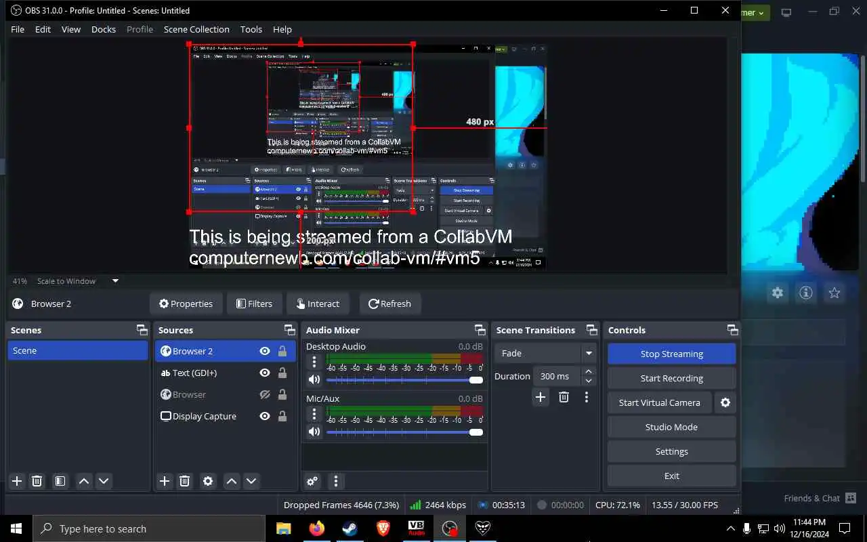Open VB-Audio app from the taskbar
The height and width of the screenshot is (542, 867).
pos(416,528)
